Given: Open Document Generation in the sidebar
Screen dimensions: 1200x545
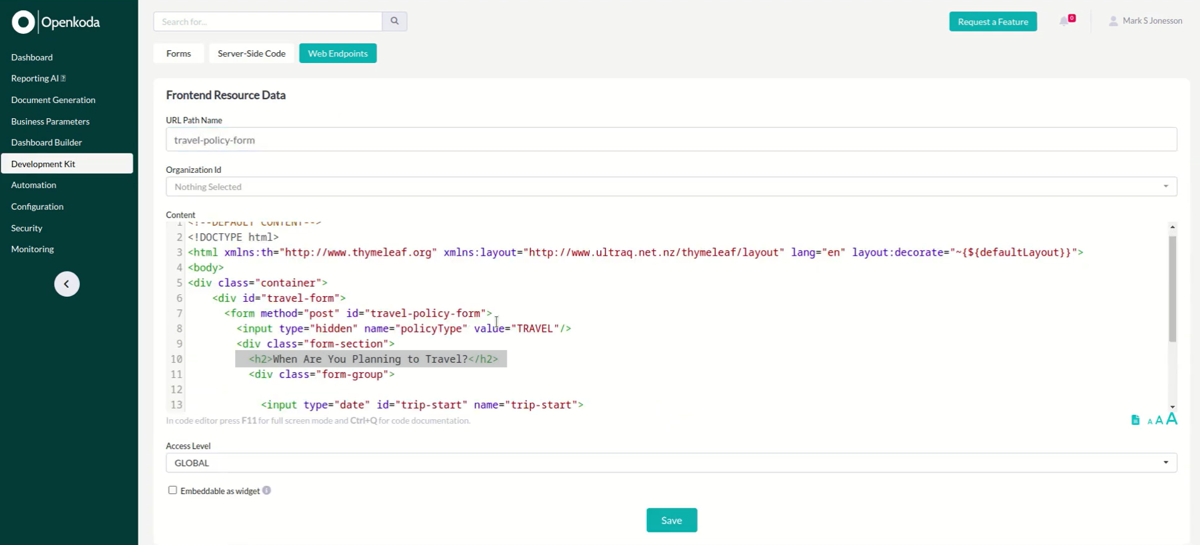Looking at the screenshot, I should pos(53,100).
